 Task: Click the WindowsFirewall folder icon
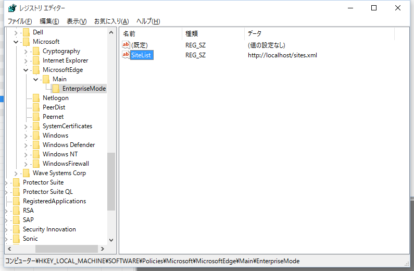click(36, 164)
